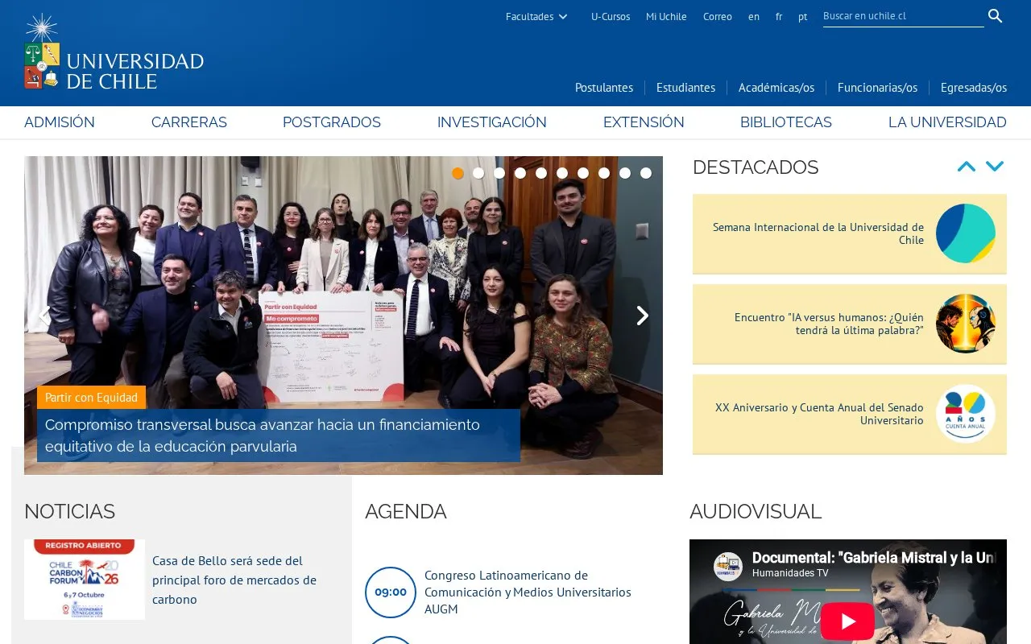Open the Funcionarias/os section
The height and width of the screenshot is (644, 1031).
coord(878,88)
